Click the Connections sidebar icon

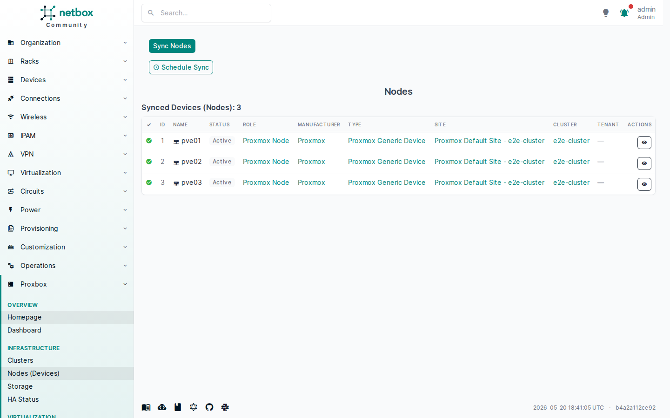11,98
